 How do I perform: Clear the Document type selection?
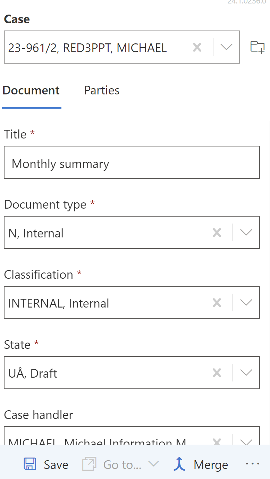click(x=217, y=233)
